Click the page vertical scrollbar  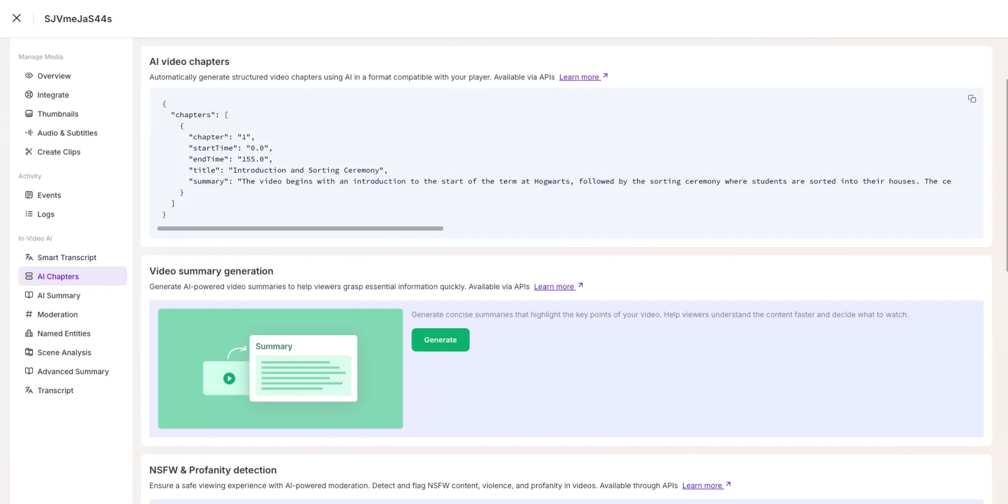(1007, 175)
